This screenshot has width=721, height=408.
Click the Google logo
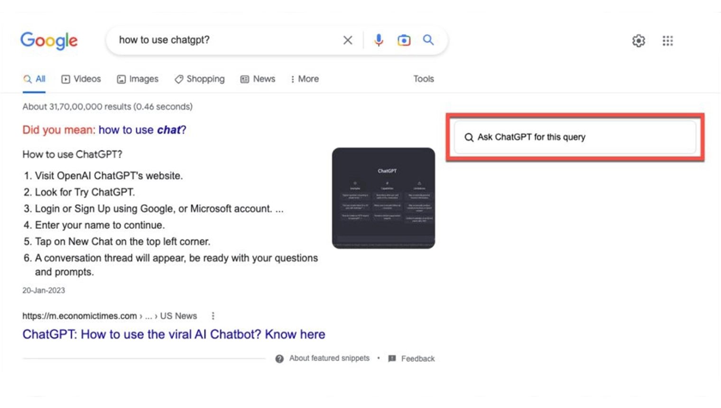pos(49,41)
